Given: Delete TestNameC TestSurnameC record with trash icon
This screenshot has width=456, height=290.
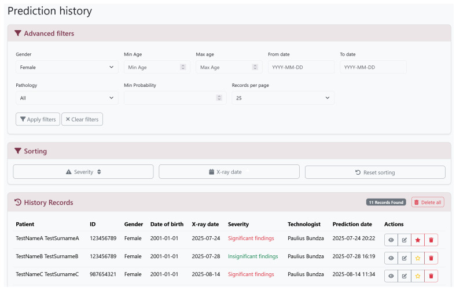Looking at the screenshot, I should 431,276.
